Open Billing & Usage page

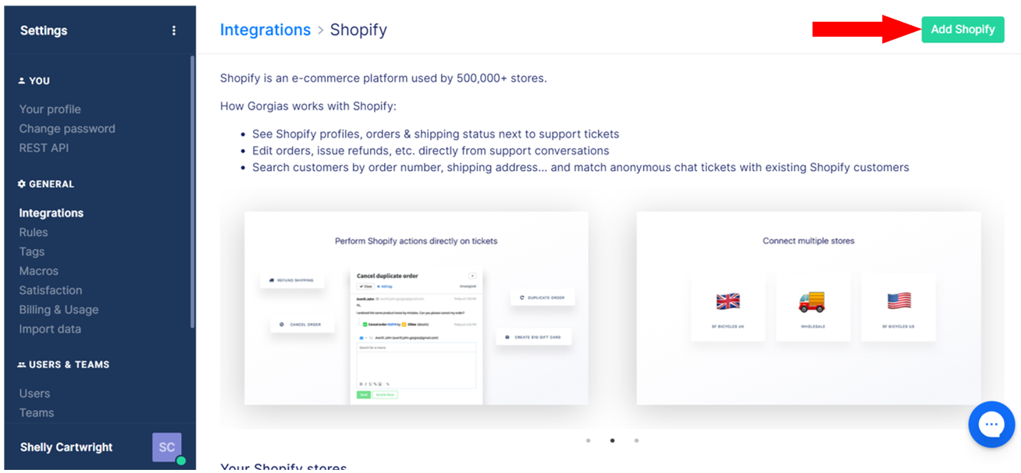click(x=59, y=310)
